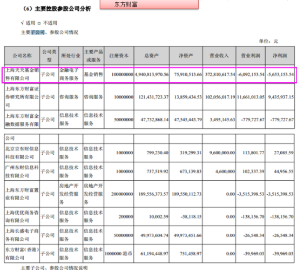The width and height of the screenshot is (297, 270).
Task: Click the 净利润 column header
Action: coord(280,56)
